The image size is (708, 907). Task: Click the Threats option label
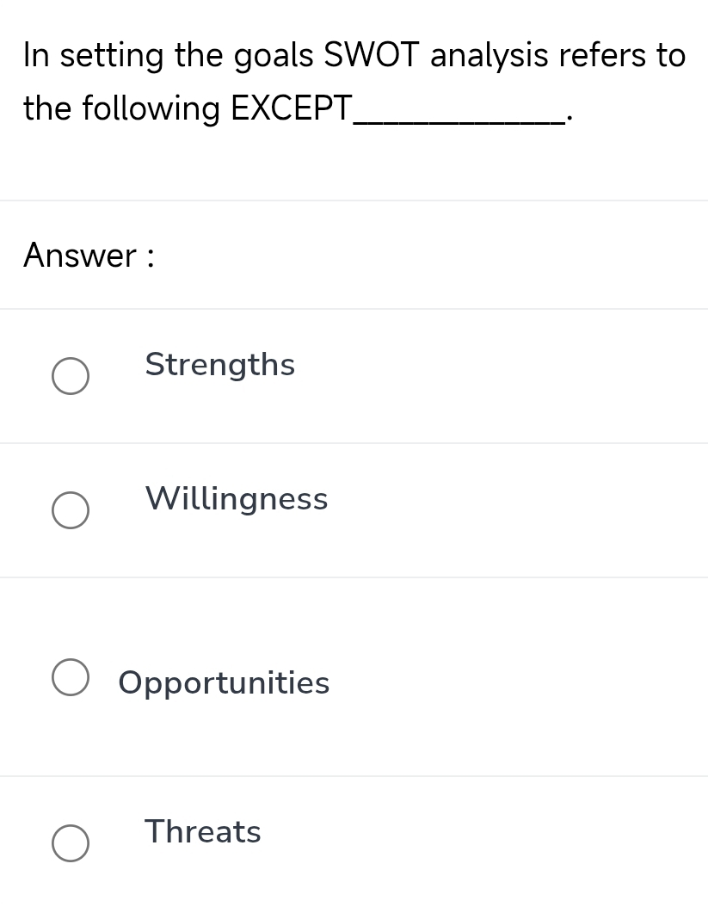pyautogui.click(x=202, y=832)
